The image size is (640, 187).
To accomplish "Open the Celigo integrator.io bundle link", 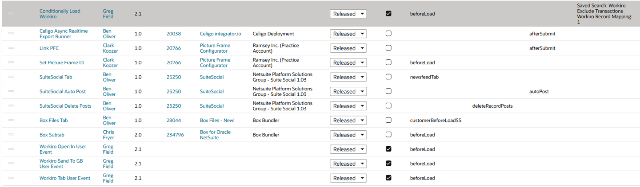I will tap(220, 34).
